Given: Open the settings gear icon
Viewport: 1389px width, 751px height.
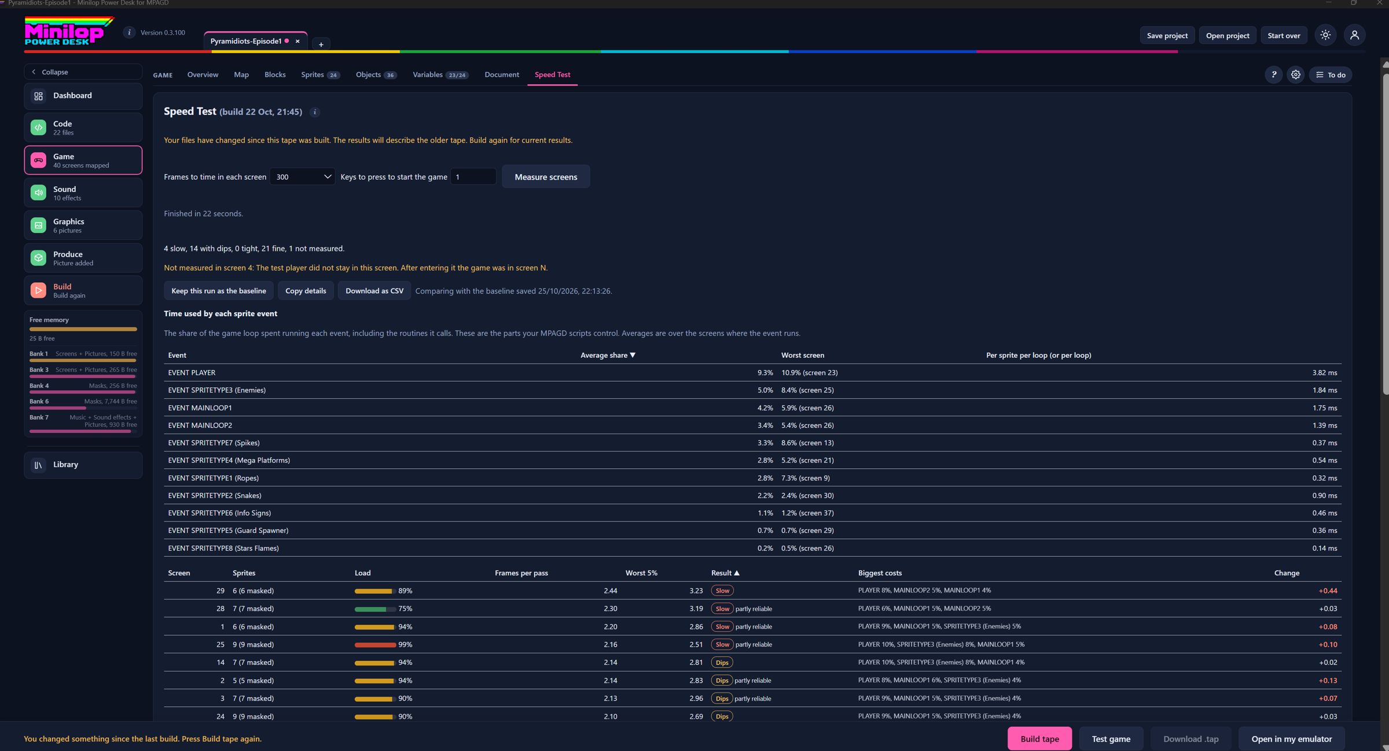Looking at the screenshot, I should tap(1295, 75).
